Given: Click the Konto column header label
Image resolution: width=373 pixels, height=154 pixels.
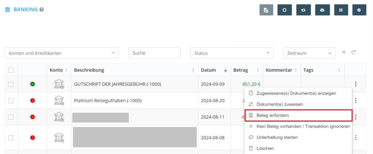Looking at the screenshot, I should pos(56,70).
